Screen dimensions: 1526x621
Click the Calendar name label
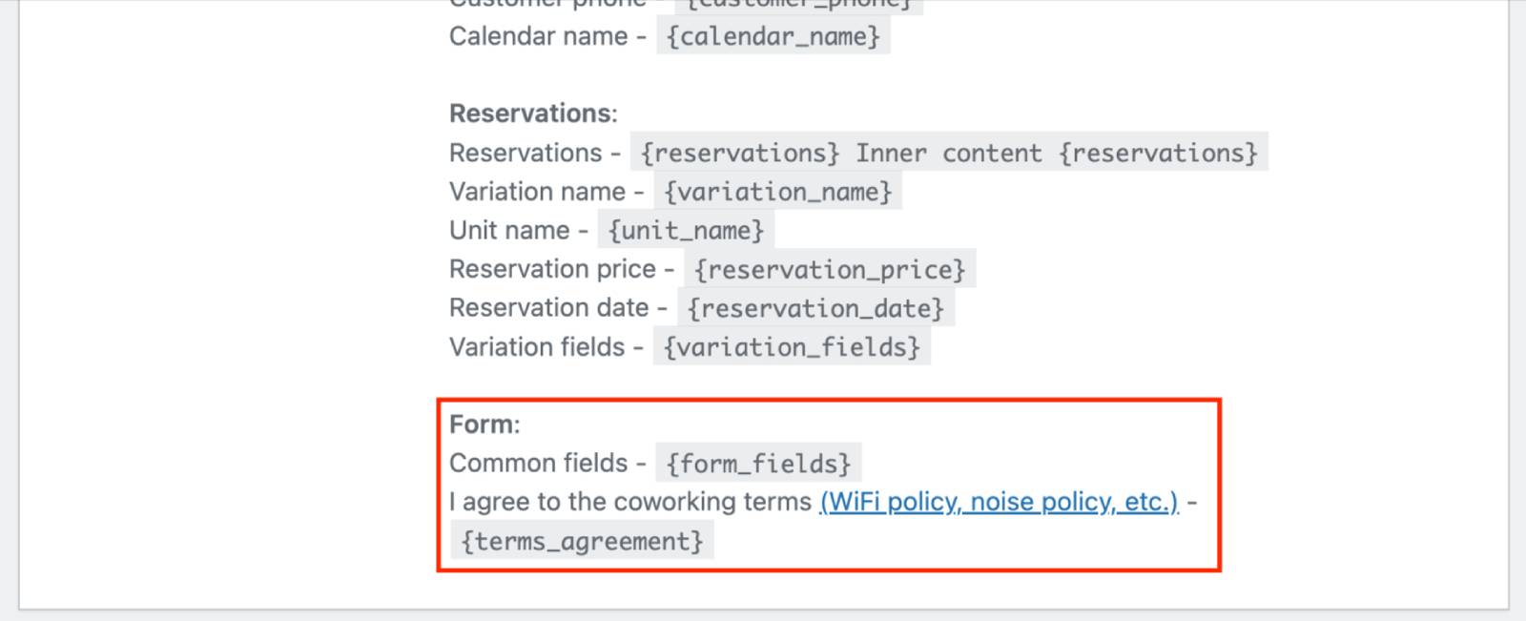pyautogui.click(x=539, y=36)
